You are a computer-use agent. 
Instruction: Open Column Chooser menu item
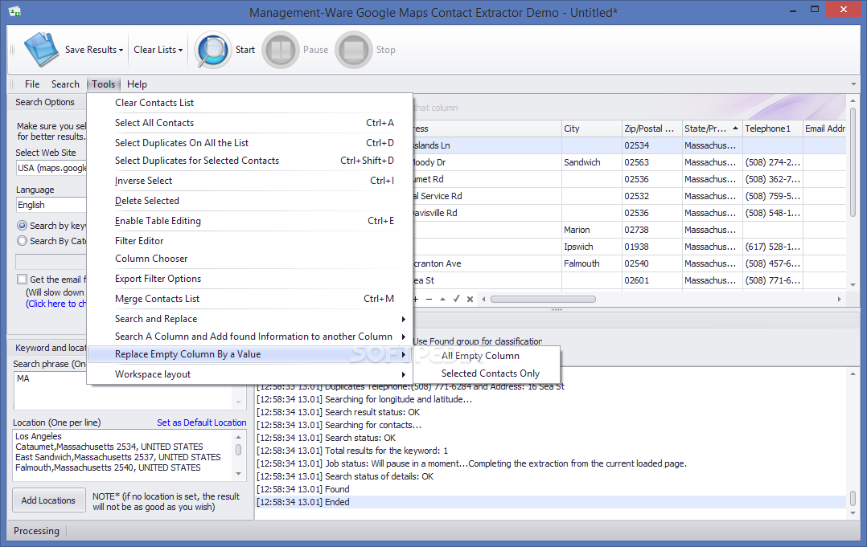point(250,259)
